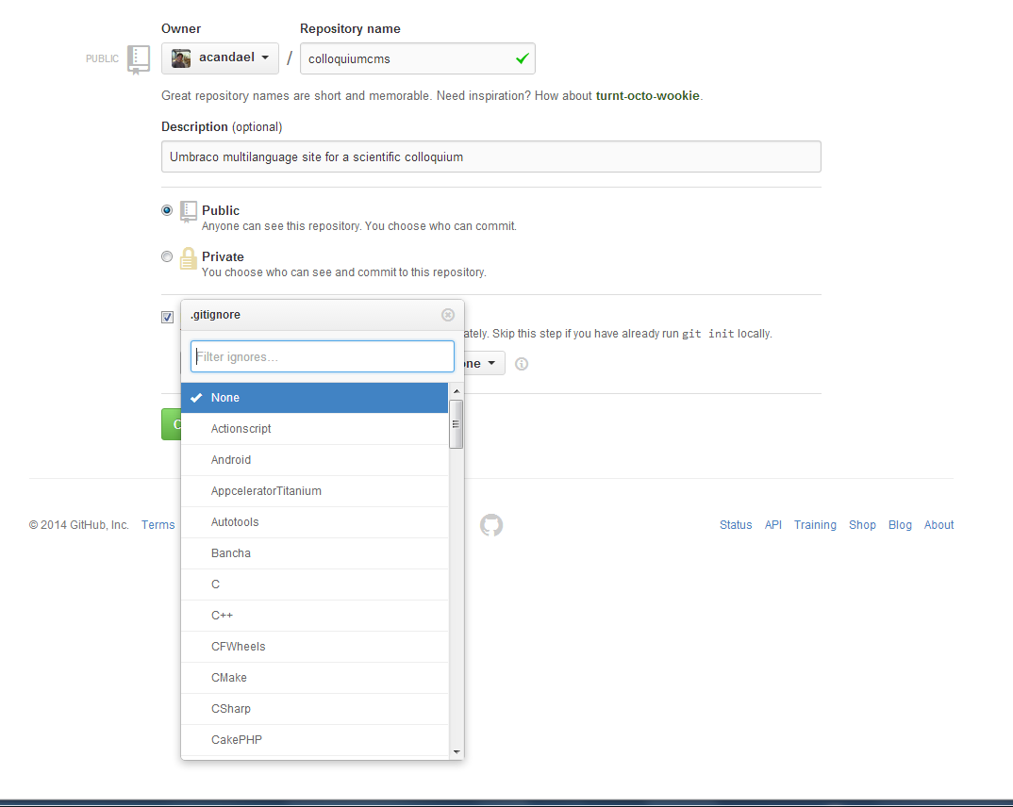Screen dimensions: 1013x807
Task: Click the gitignore list scrollbar thumb
Action: click(x=457, y=424)
